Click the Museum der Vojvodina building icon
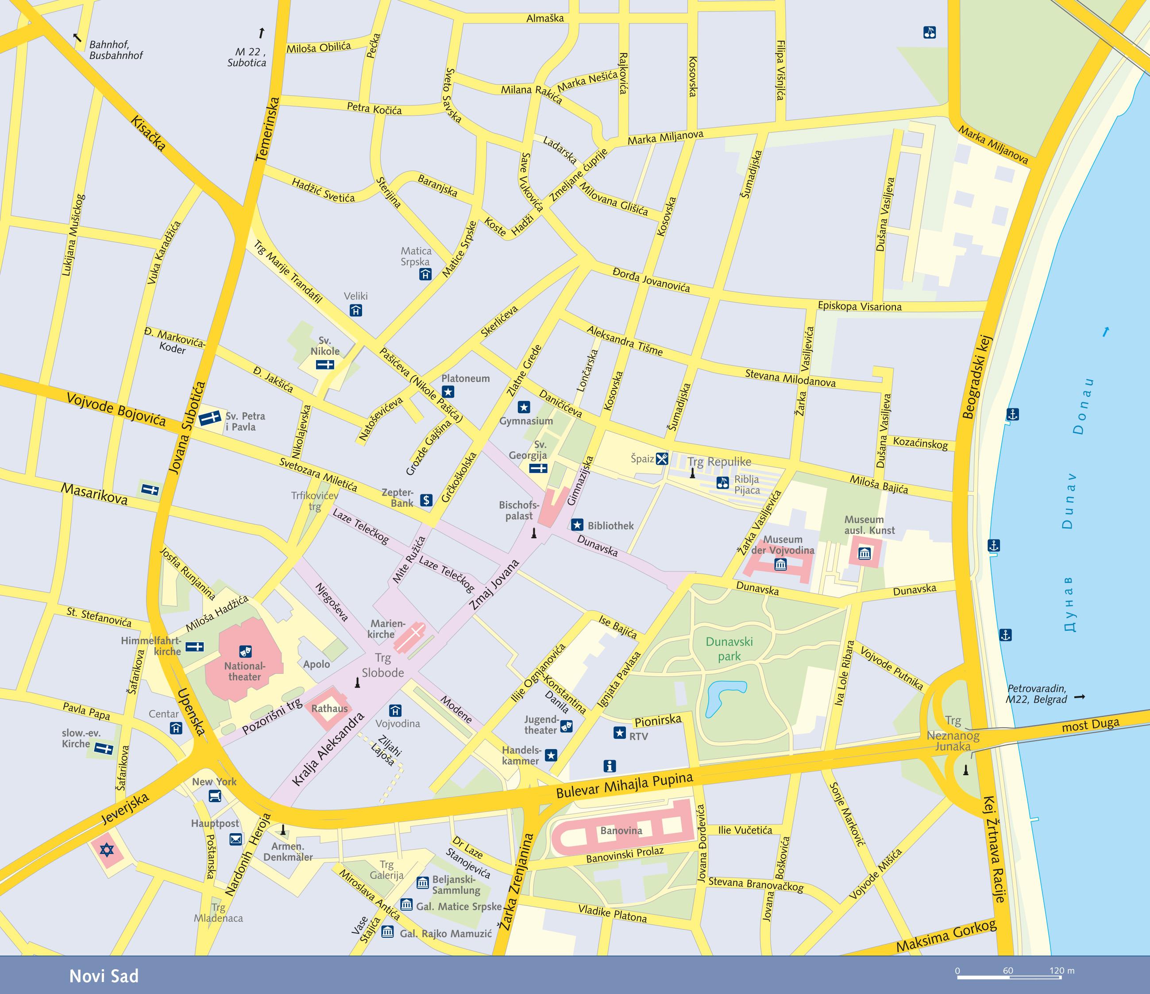 point(781,565)
